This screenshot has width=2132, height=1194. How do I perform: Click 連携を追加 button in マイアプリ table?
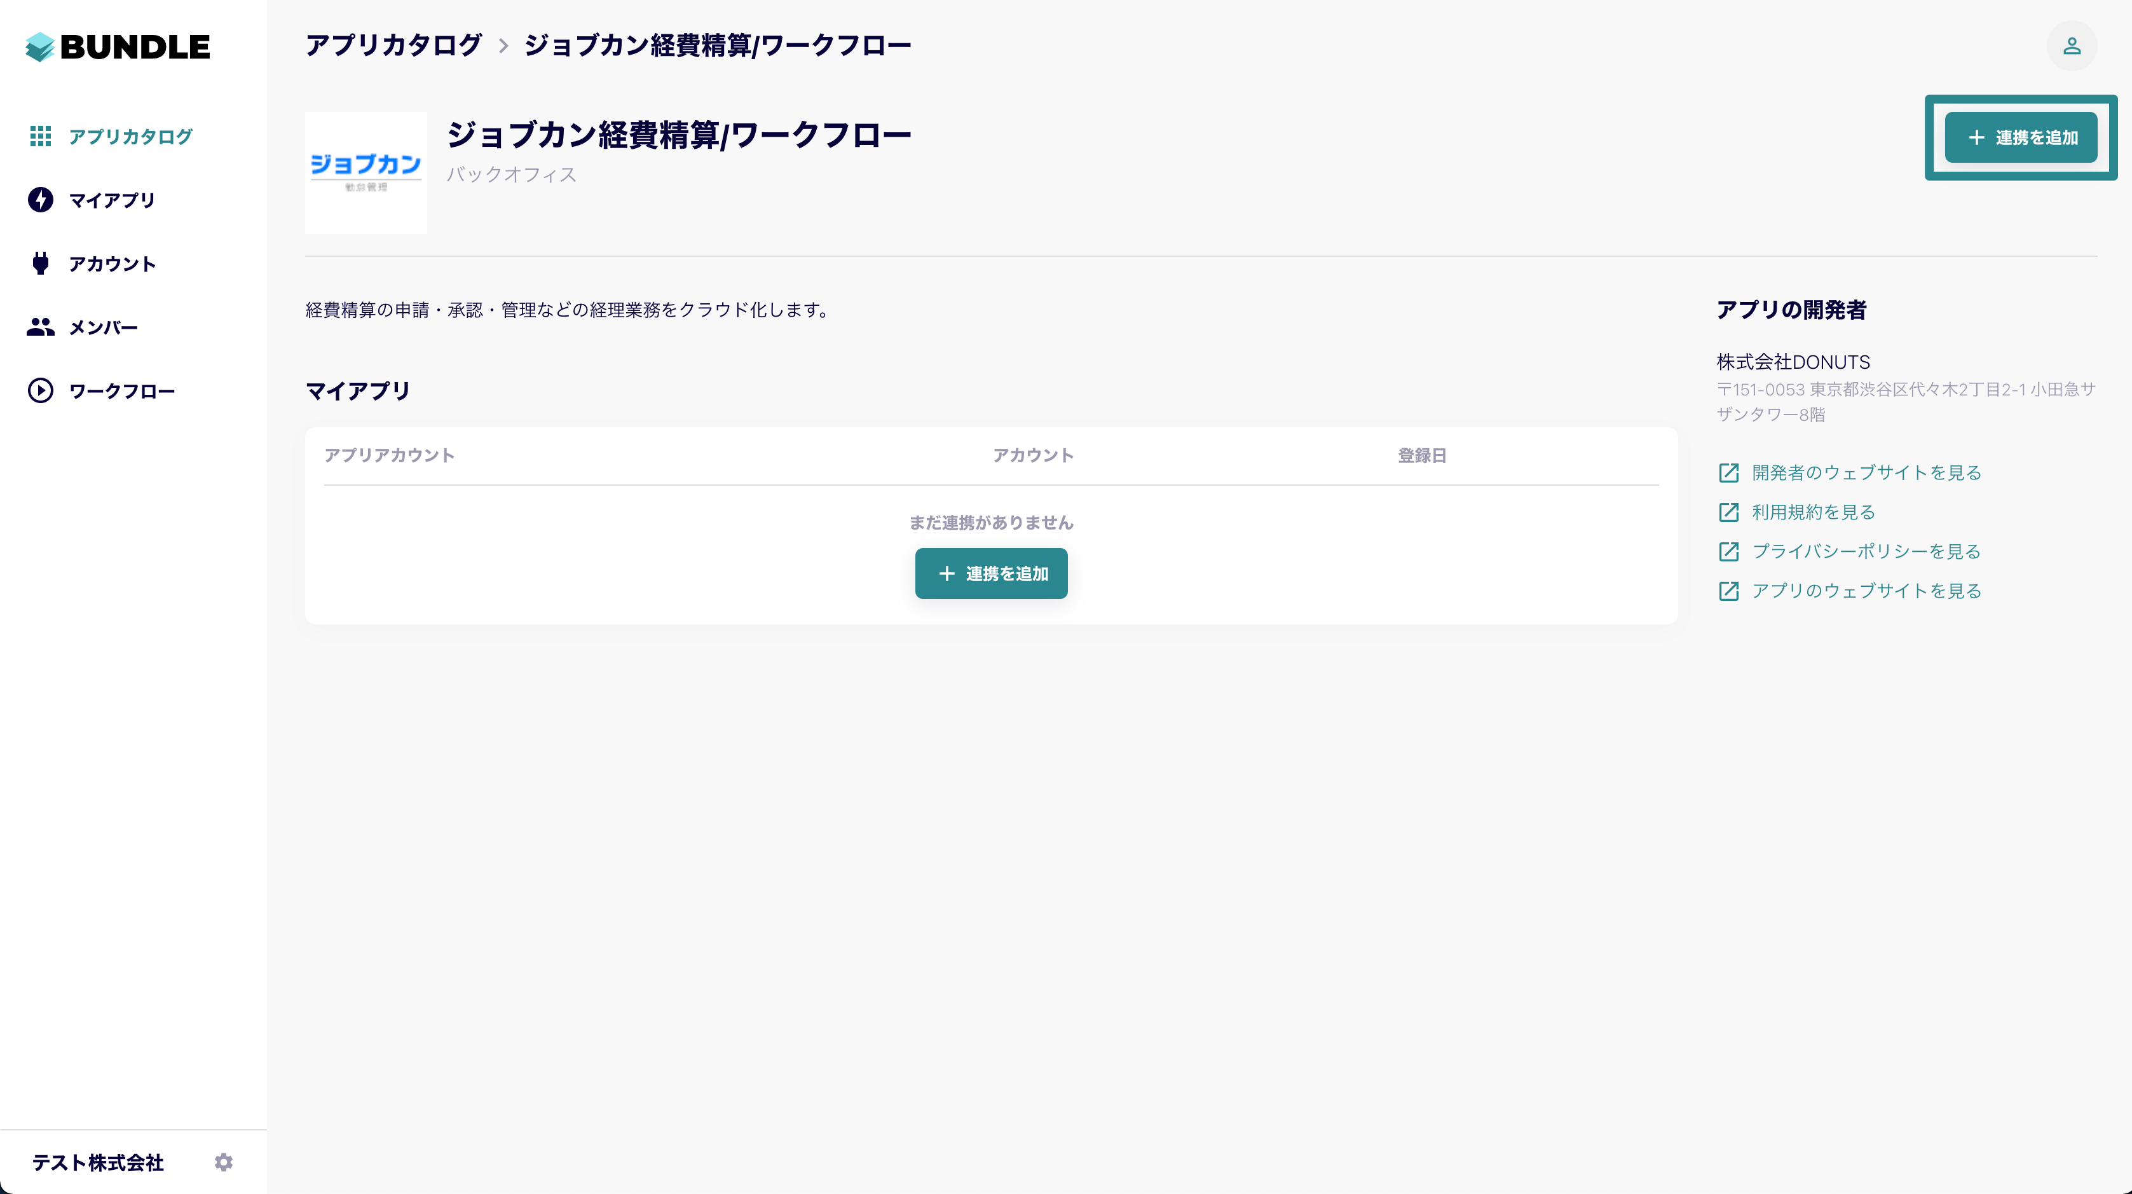tap(992, 573)
